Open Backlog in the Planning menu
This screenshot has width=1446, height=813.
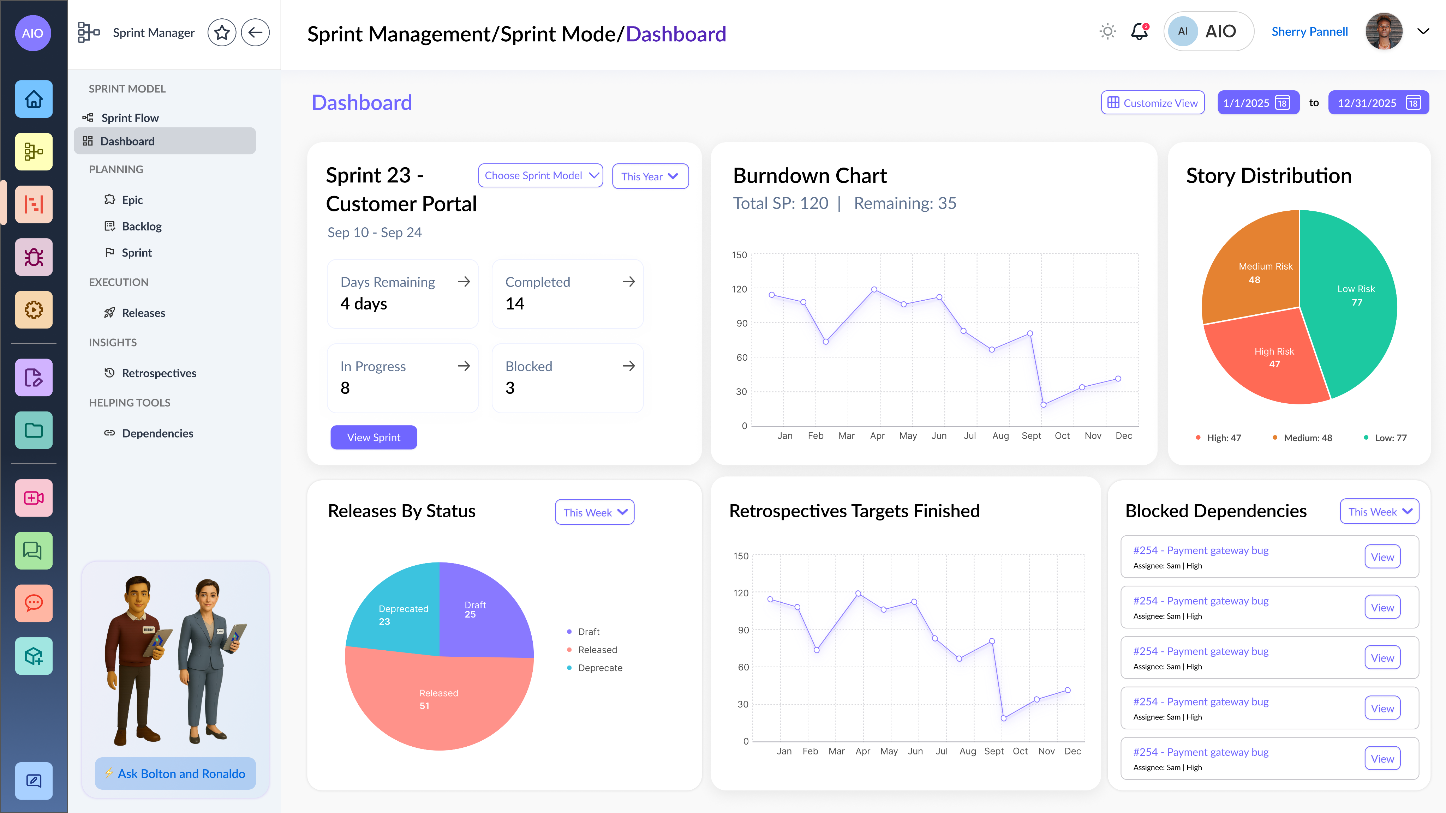[142, 226]
